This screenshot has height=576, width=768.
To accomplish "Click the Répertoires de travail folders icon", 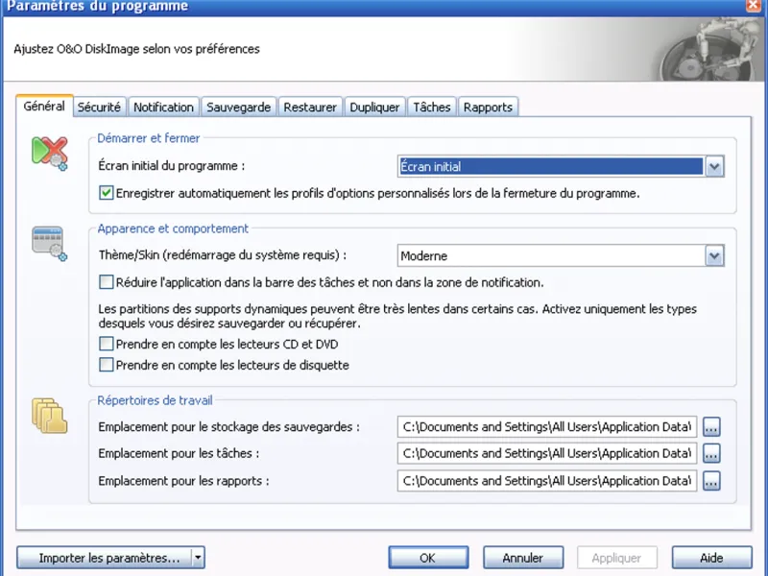I will pyautogui.click(x=50, y=416).
